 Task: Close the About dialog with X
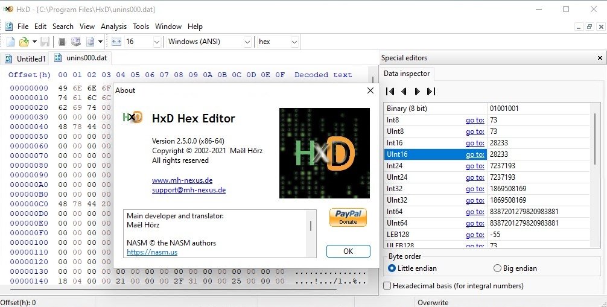click(370, 90)
